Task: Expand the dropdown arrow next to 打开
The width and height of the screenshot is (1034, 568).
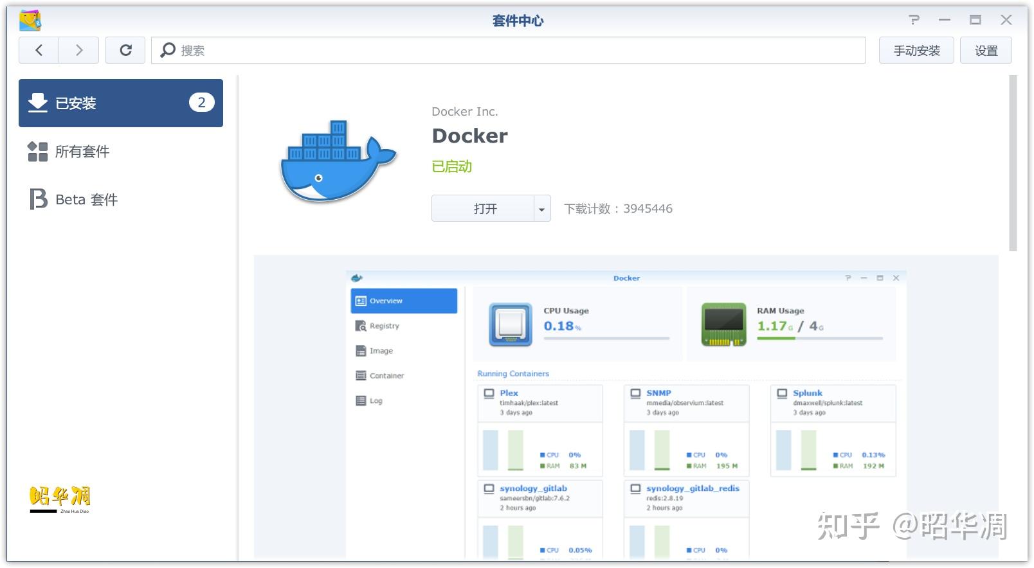Action: tap(542, 208)
